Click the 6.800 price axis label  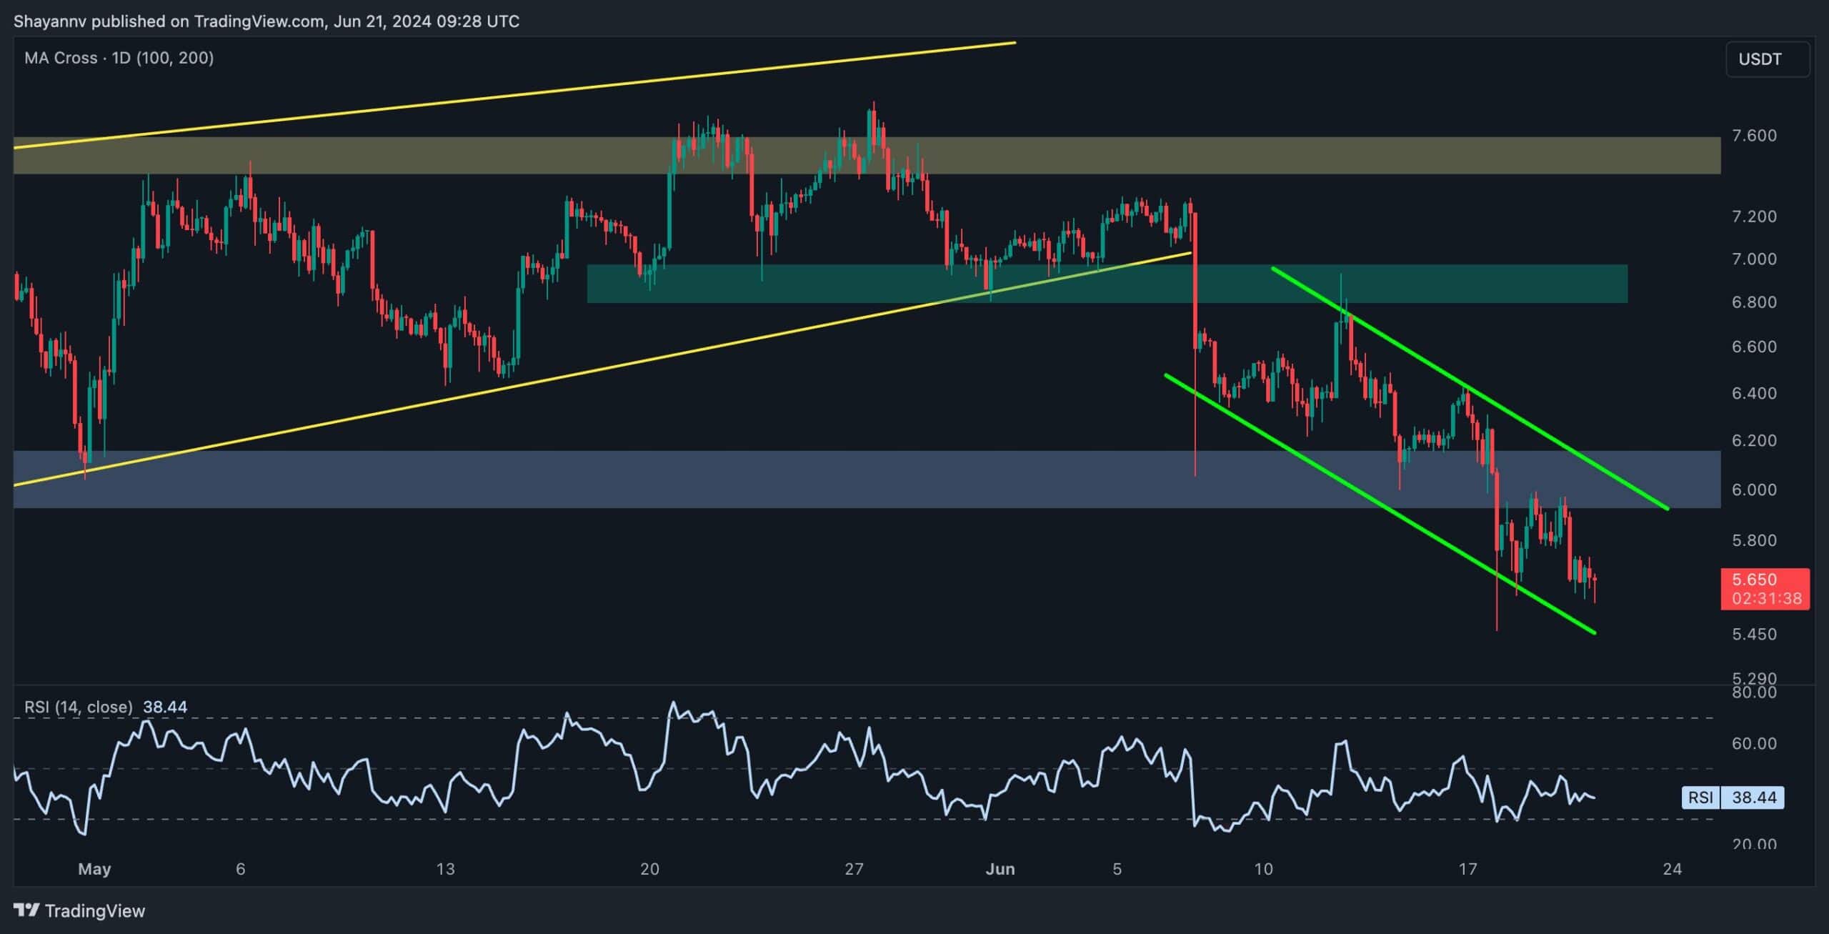[x=1754, y=302]
